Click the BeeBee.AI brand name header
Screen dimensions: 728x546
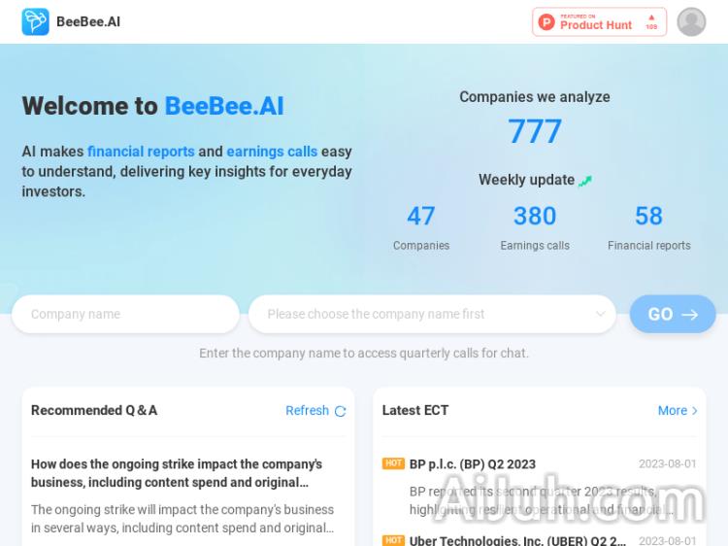88,21
